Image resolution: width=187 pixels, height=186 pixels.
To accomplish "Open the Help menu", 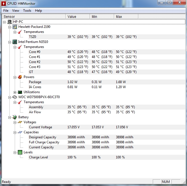I will click(x=38, y=11).
